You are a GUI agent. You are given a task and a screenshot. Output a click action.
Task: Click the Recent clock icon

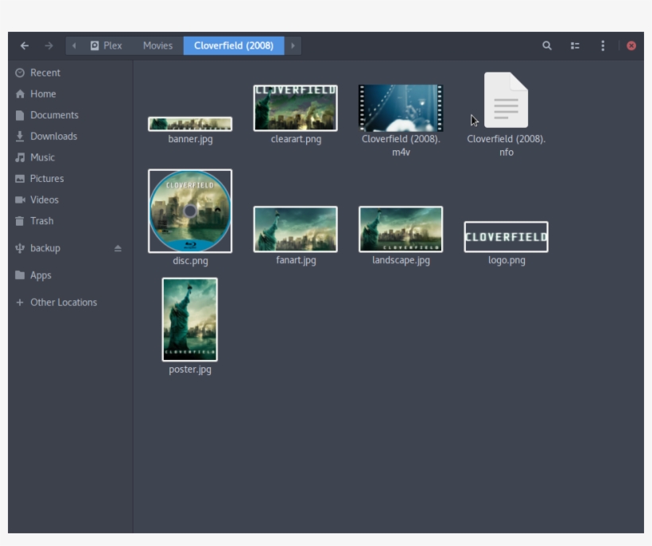pos(20,72)
